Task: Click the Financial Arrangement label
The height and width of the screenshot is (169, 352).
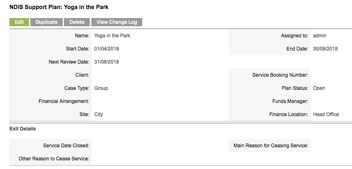Action: [x=64, y=101]
